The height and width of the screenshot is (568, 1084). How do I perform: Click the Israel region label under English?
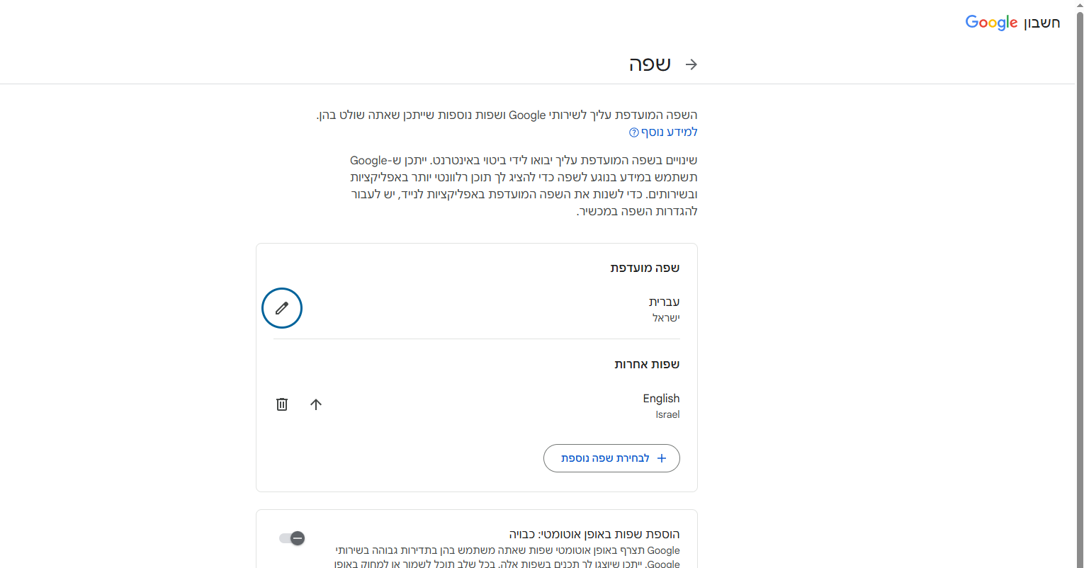point(667,415)
